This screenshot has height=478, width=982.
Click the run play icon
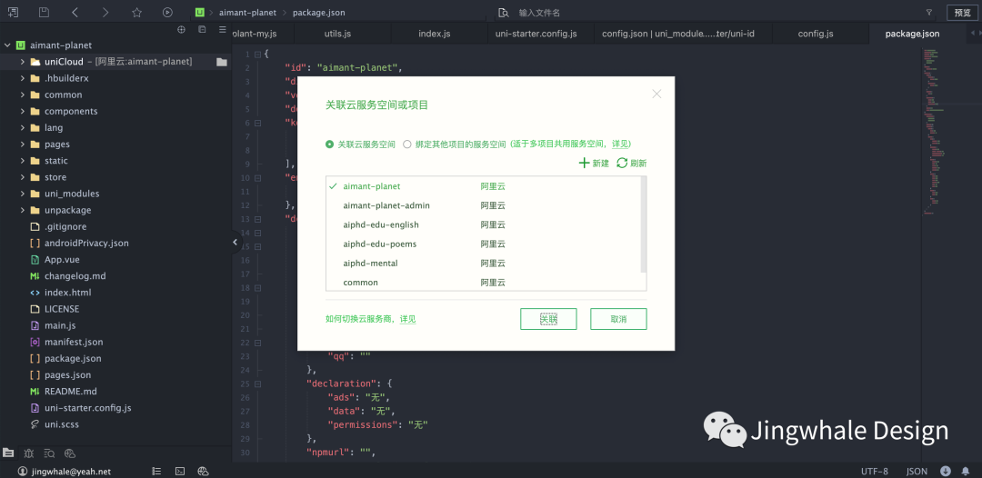click(167, 13)
